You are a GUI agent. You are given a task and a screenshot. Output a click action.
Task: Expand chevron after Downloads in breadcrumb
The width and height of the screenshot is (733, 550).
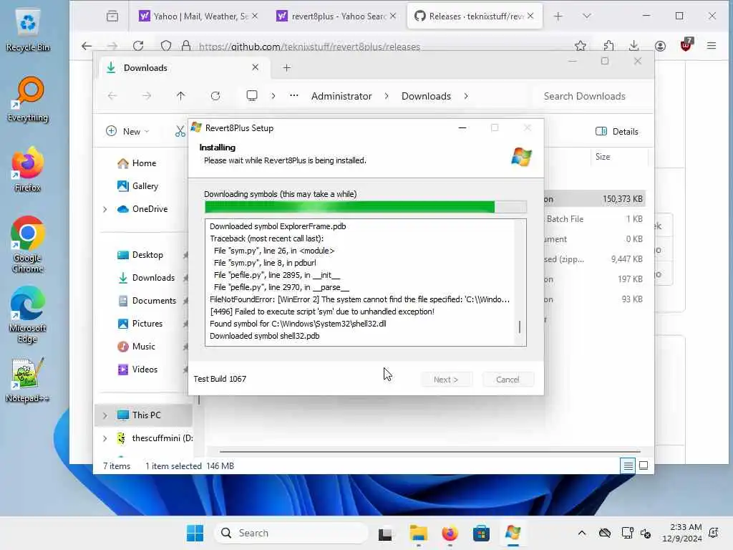(x=466, y=96)
